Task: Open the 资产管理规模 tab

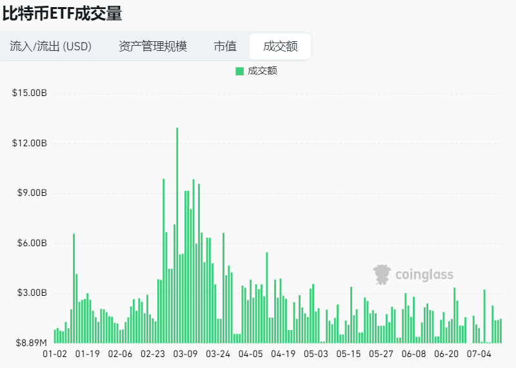Action: pyautogui.click(x=153, y=46)
